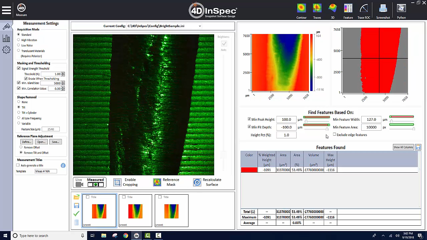Image resolution: width=427 pixels, height=240 pixels.
Task: Click Recalculate Surface
Action: pyautogui.click(x=207, y=182)
